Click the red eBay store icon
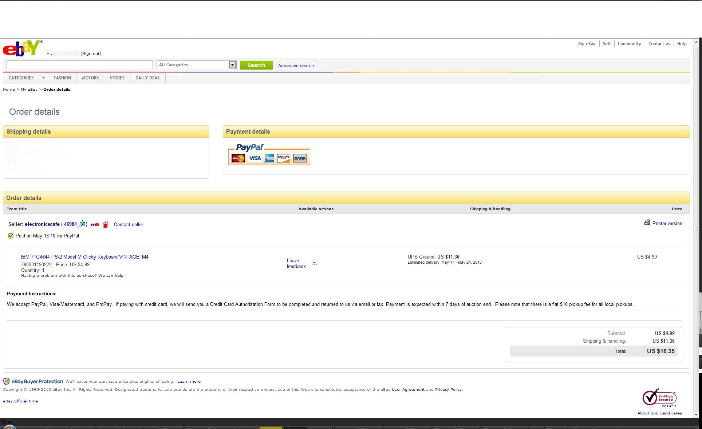This screenshot has height=429, width=702. (105, 224)
